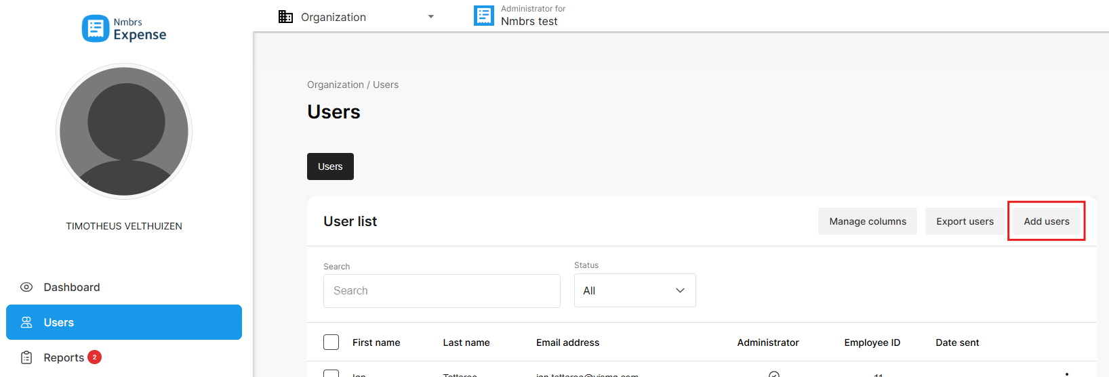Sort by Employee ID column

tap(872, 342)
